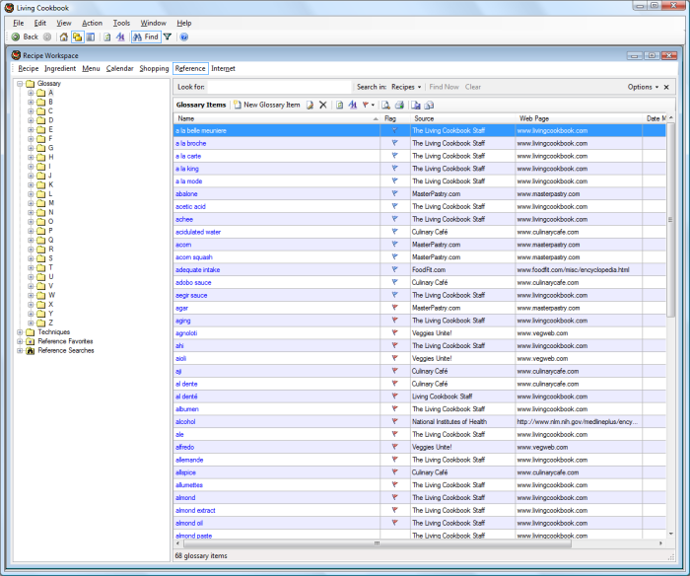Toggle flag on 'abalone' row
The image size is (690, 576).
pyautogui.click(x=394, y=193)
